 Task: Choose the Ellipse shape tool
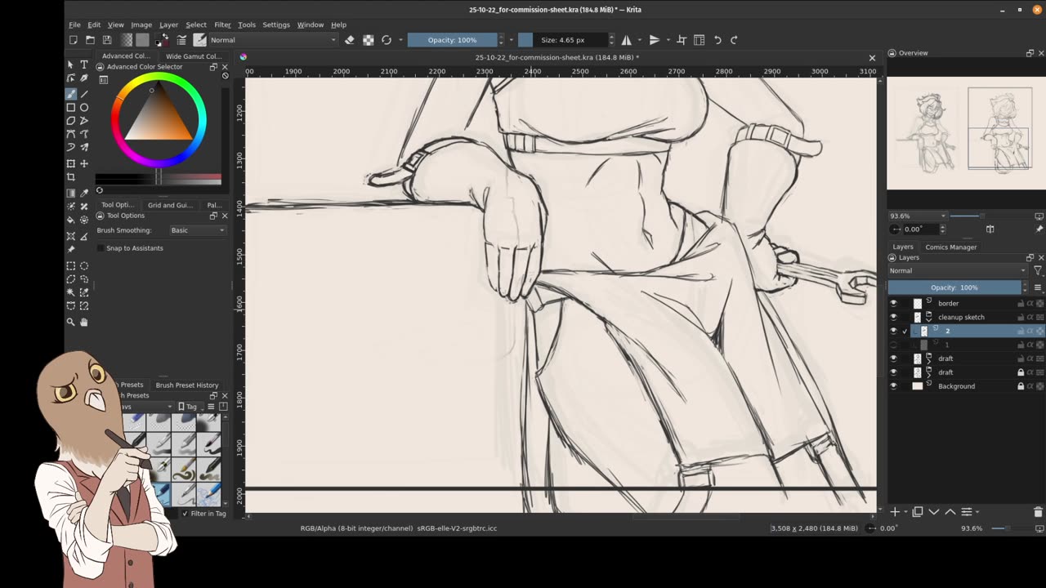pyautogui.click(x=84, y=107)
